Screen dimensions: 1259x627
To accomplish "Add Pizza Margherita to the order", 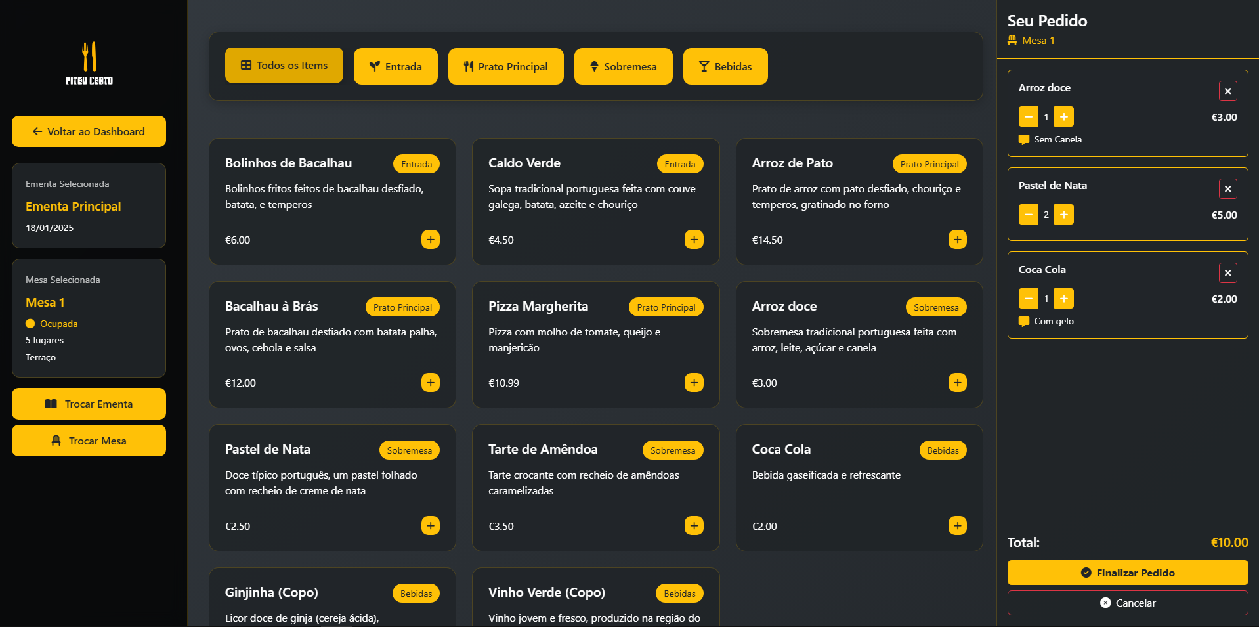I will click(694, 383).
